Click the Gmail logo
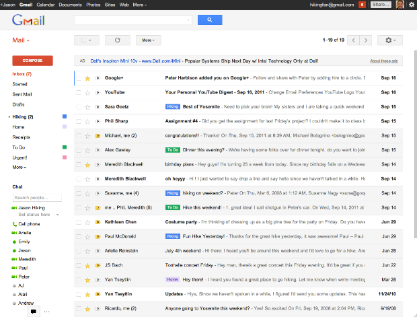The width and height of the screenshot is (417, 321). click(x=28, y=20)
